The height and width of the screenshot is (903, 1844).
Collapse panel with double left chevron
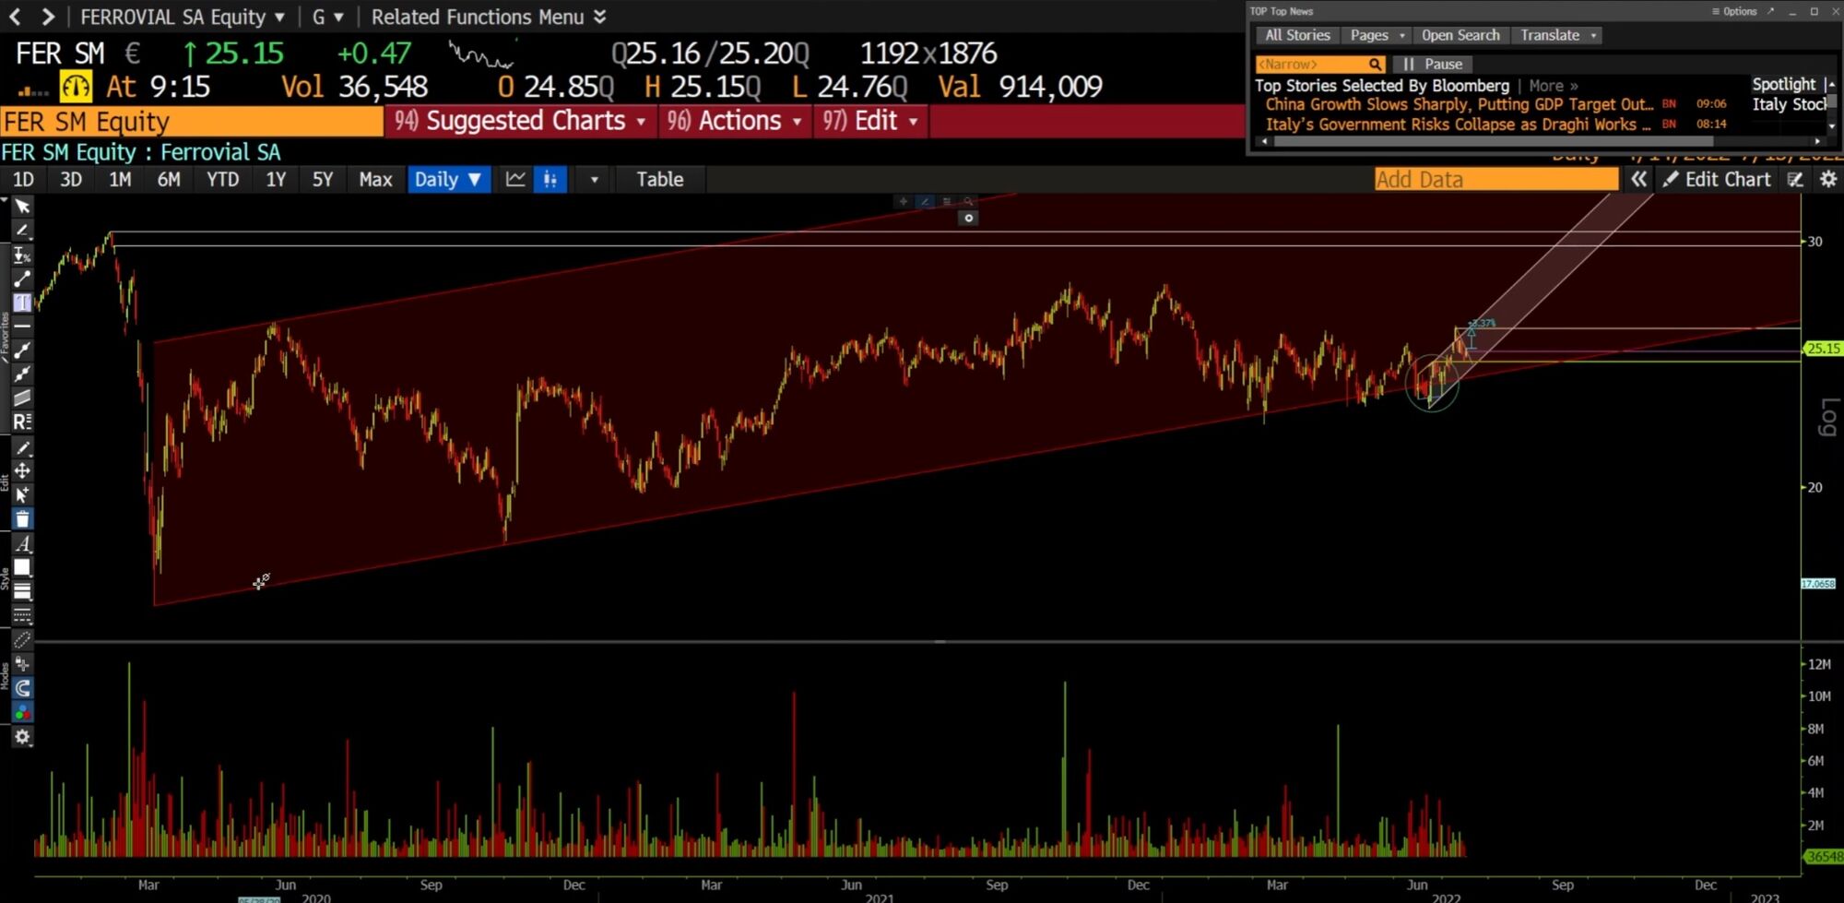point(1638,180)
